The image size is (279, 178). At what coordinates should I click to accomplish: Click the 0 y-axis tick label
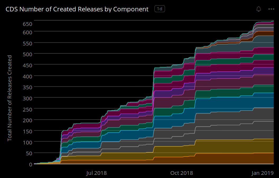click(31, 164)
